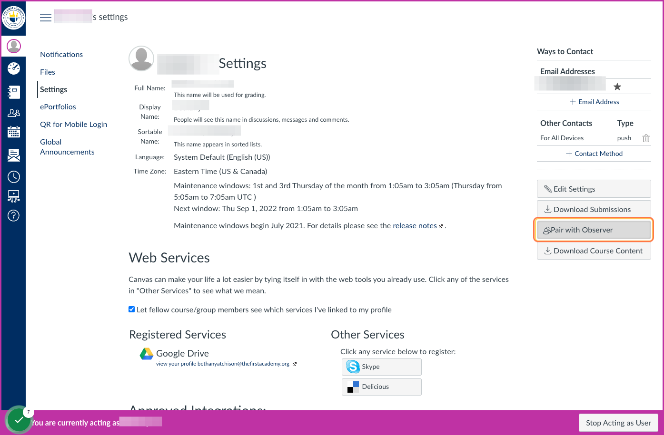Click the profile picture next to Settings heading
664x435 pixels.
pos(141,58)
